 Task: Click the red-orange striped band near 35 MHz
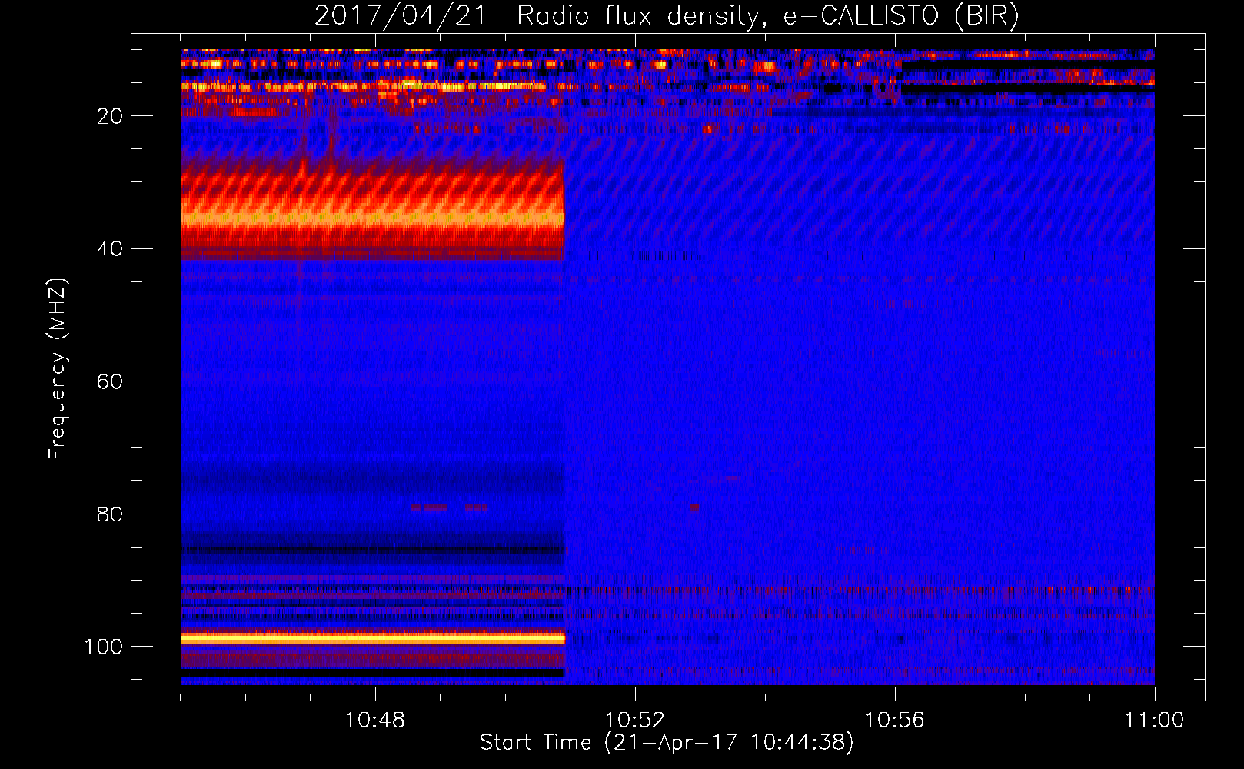(x=373, y=211)
